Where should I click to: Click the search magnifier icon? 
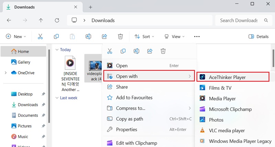[266, 20]
